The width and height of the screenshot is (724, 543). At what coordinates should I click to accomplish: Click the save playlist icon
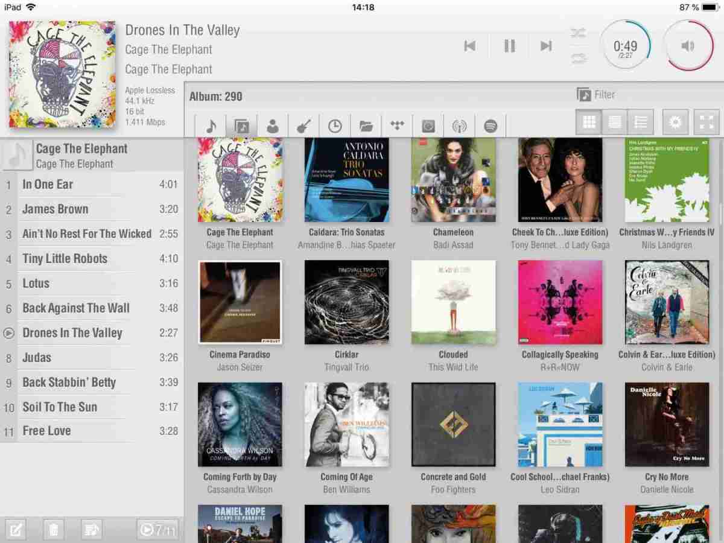click(x=92, y=530)
